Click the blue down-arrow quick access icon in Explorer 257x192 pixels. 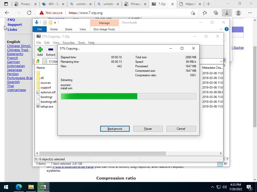(37, 22)
